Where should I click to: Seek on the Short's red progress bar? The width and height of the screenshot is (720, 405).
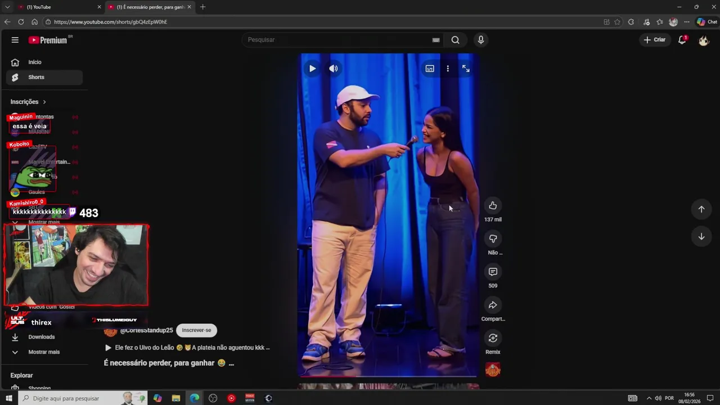point(388,376)
